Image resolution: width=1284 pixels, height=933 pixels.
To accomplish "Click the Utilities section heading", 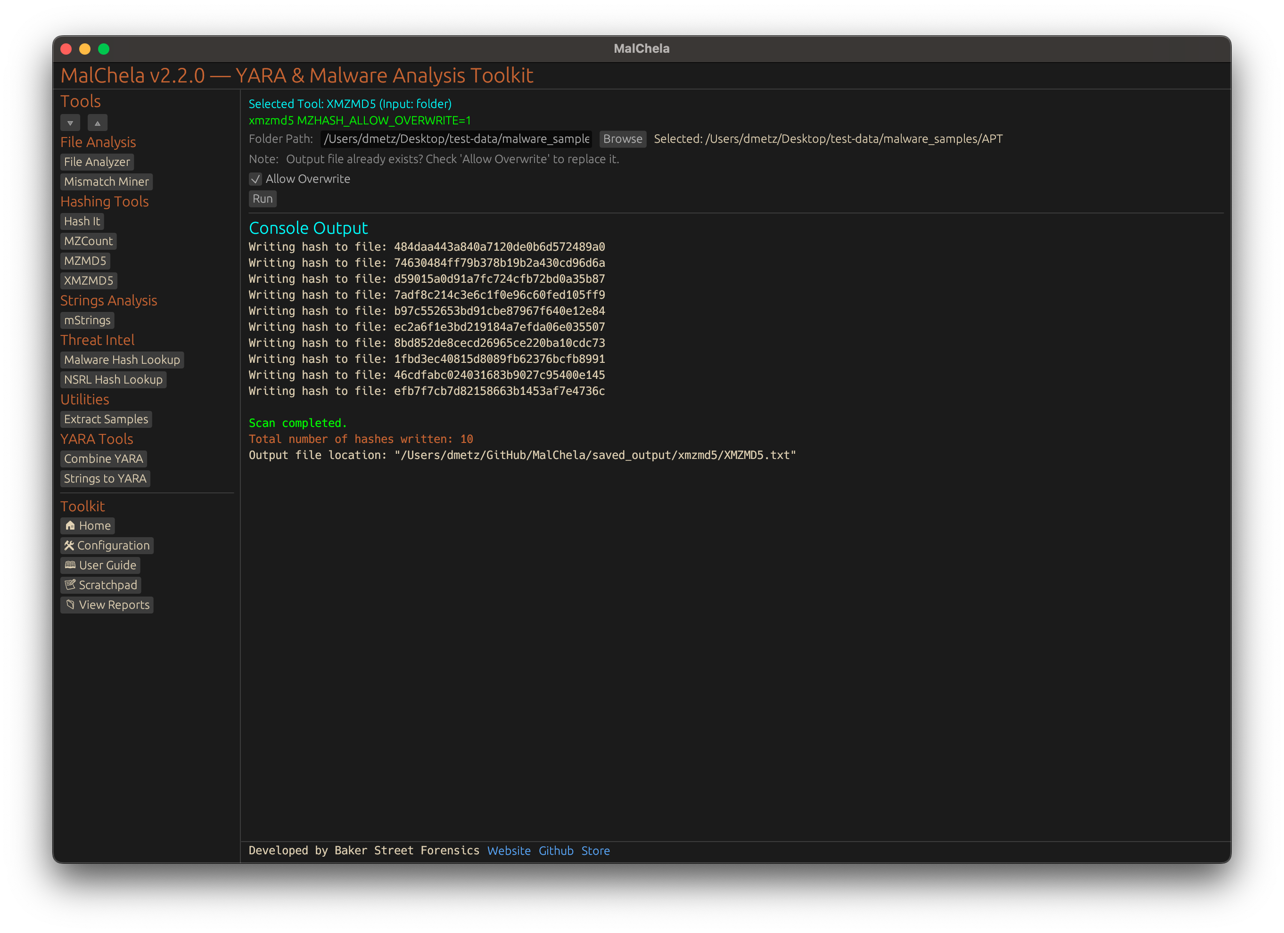I will (x=85, y=400).
